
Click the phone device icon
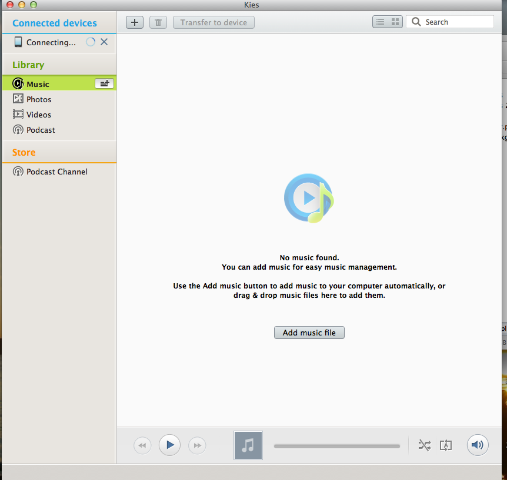coord(18,42)
